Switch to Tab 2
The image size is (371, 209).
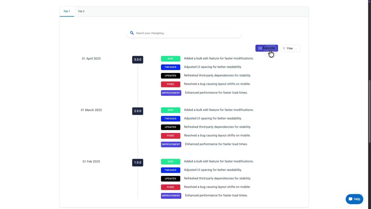click(81, 11)
